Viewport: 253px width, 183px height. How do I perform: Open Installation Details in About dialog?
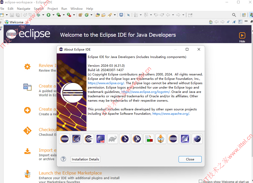85,159
